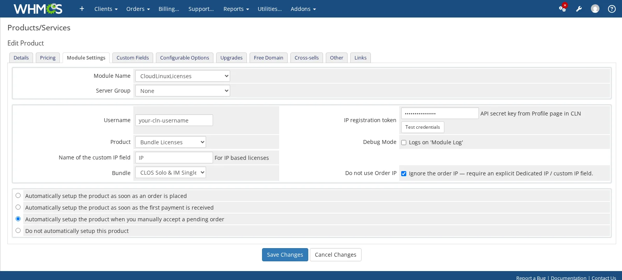
Task: Open the help question mark icon
Action: click(x=612, y=9)
